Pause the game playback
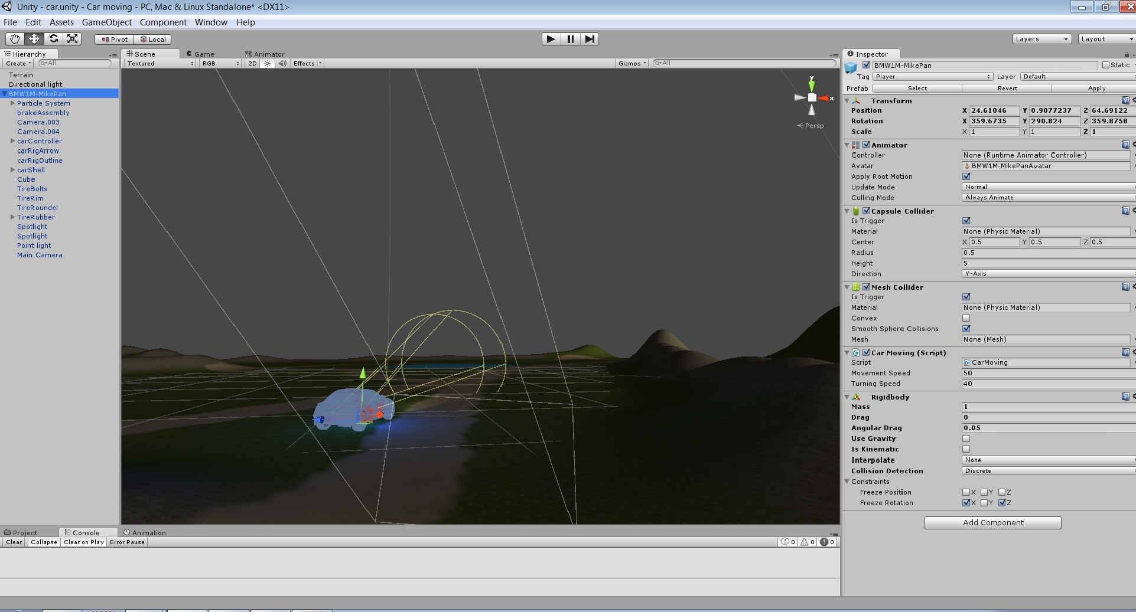This screenshot has height=612, width=1136. coord(571,39)
